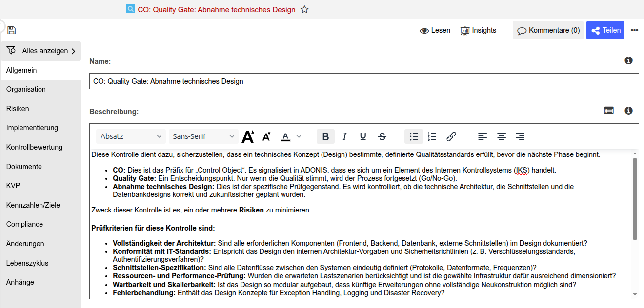
Task: Select the Compliance tab
Action: 41,224
